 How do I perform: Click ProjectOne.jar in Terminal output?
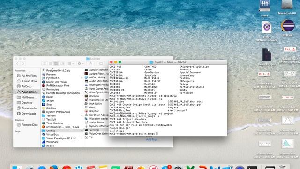click(120, 128)
